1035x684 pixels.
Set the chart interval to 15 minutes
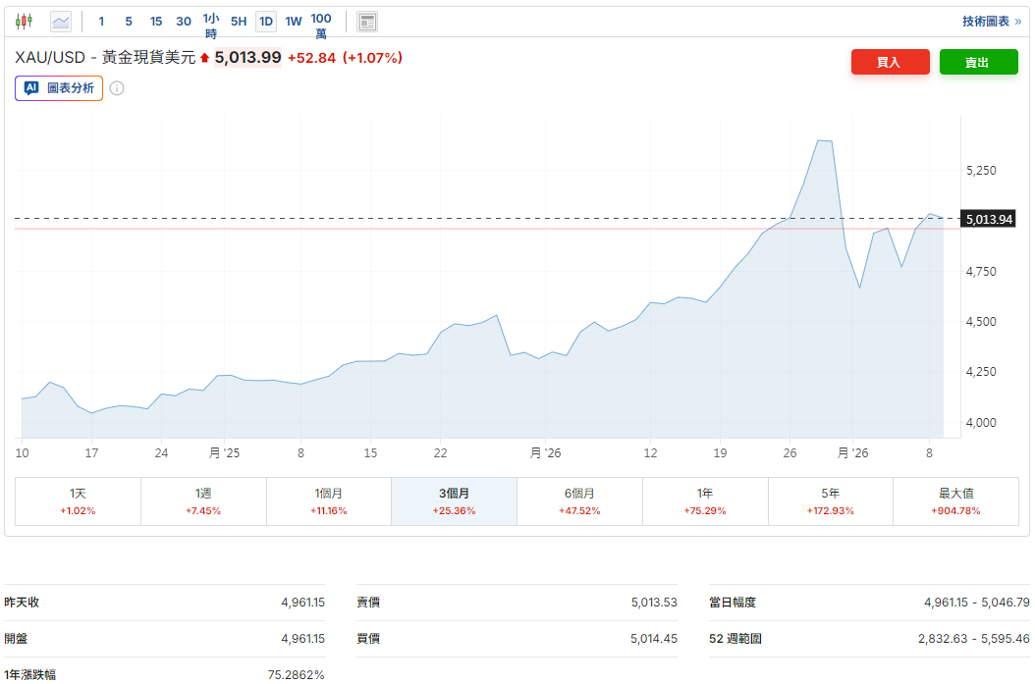pos(156,22)
